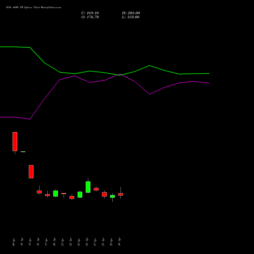The image size is (254, 254).
Task: Select the 09 Apr date label
Action: point(14,242)
